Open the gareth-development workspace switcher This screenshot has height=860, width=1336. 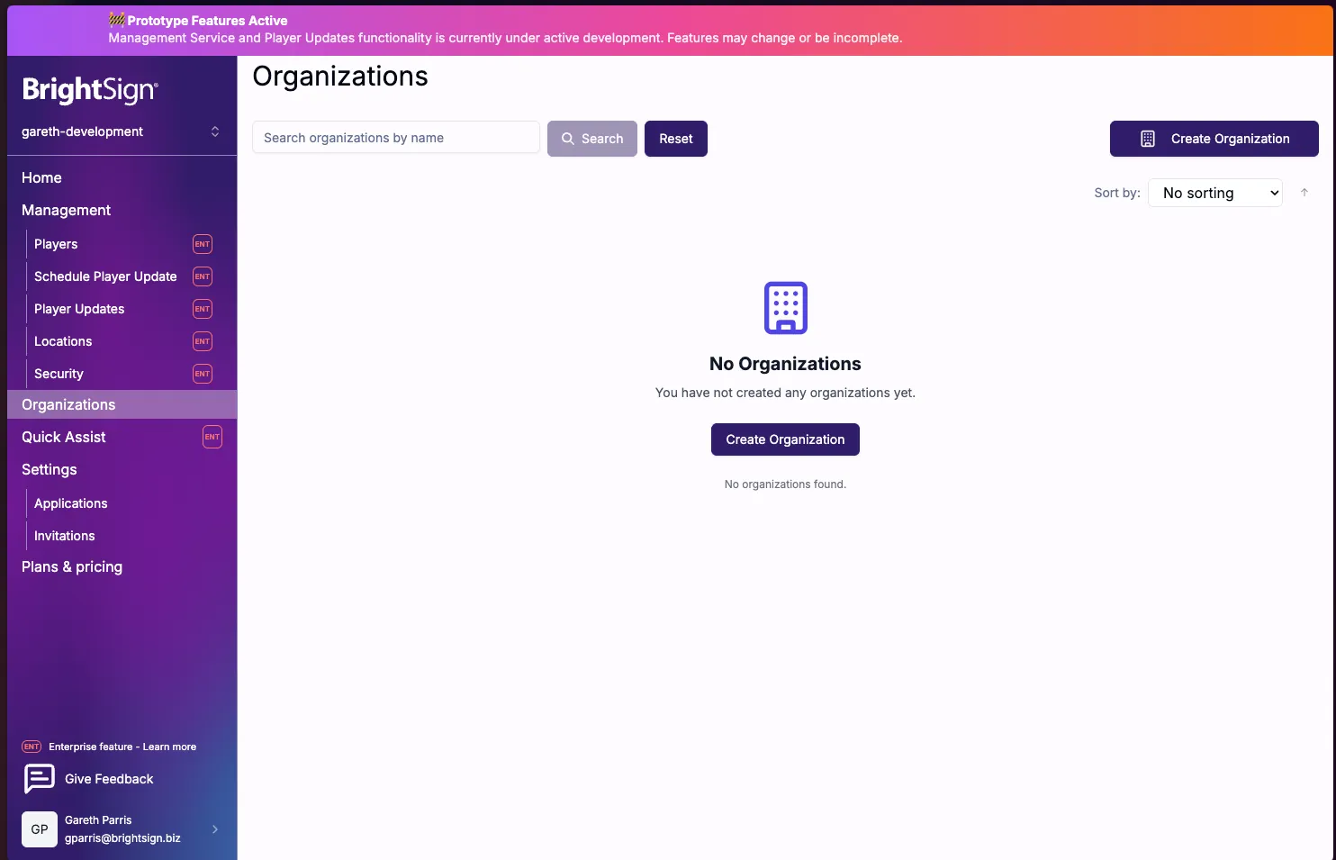click(x=121, y=131)
